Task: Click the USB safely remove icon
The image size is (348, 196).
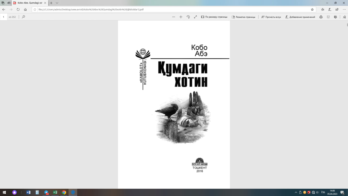Action: (x=300, y=192)
